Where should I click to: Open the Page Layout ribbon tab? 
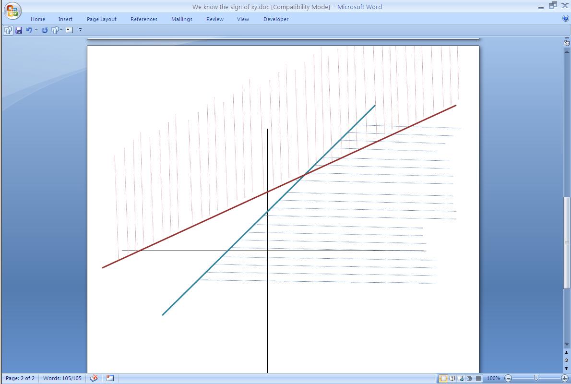click(x=101, y=19)
